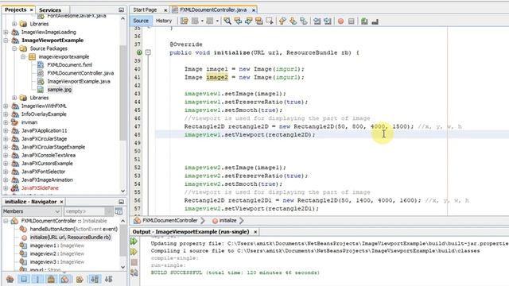Click Javadoc window icon beside the empty filter
The height and width of the screenshot is (286, 509).
coord(119,211)
